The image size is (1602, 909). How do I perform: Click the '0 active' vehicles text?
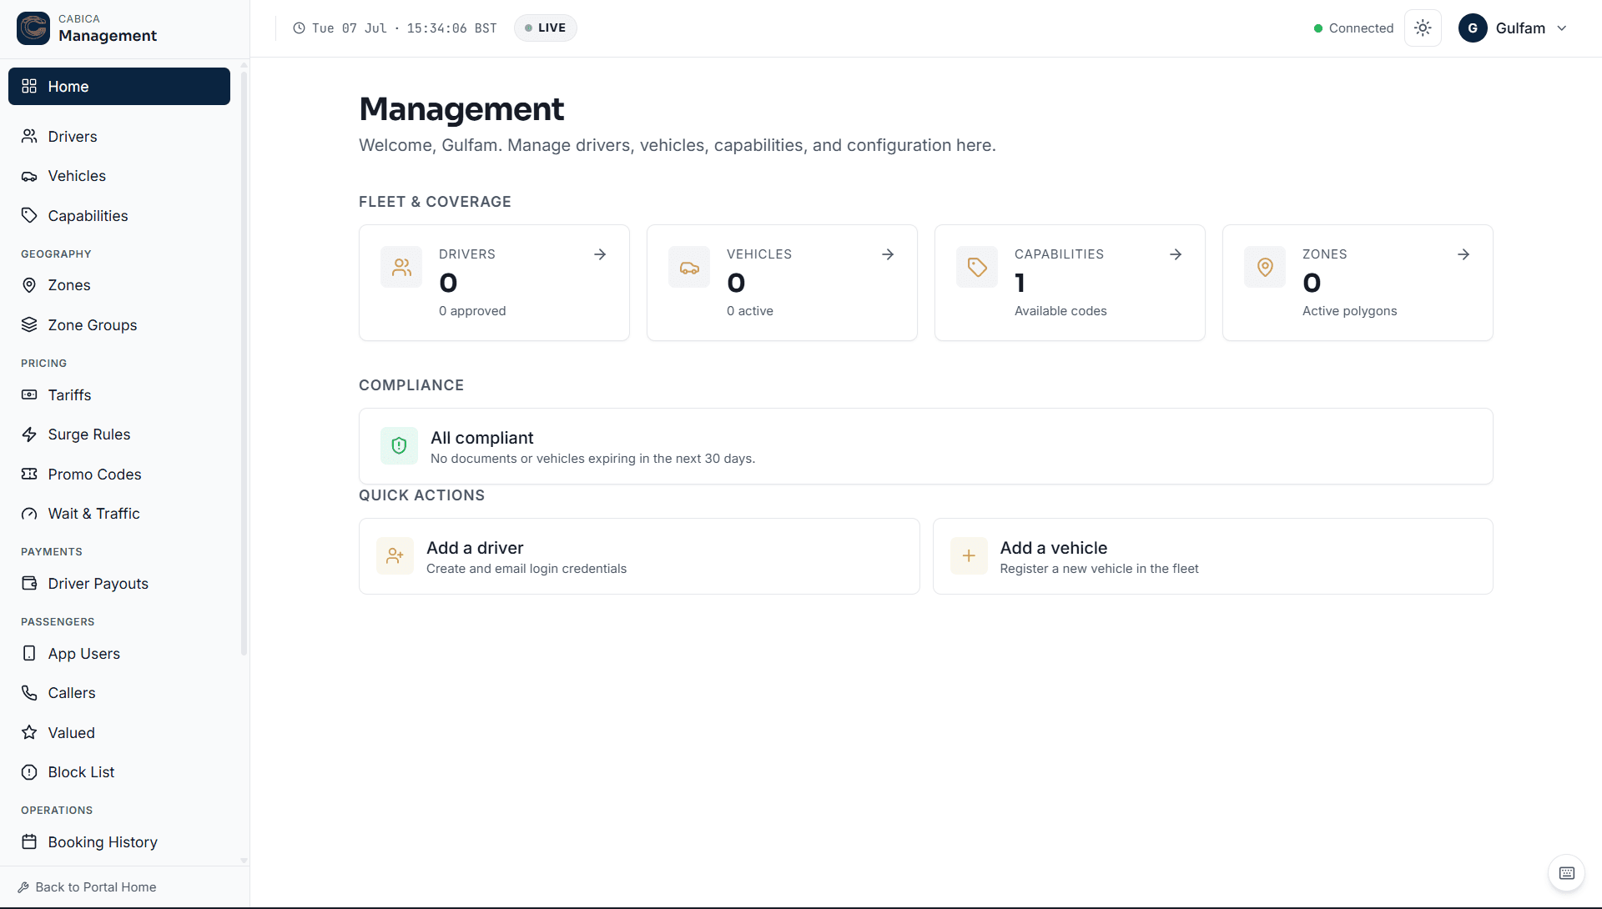(749, 311)
